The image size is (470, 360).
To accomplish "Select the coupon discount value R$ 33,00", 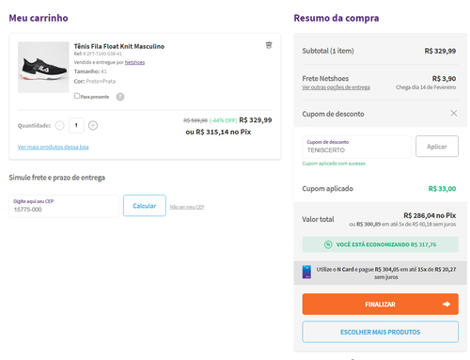I will 442,189.
